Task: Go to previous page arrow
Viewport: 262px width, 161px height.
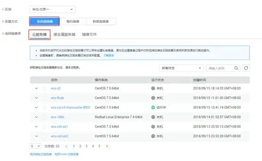Action: coord(66,146)
